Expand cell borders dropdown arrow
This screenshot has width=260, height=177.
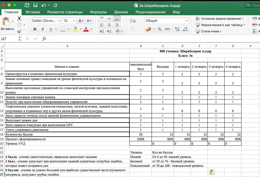pos(68,29)
